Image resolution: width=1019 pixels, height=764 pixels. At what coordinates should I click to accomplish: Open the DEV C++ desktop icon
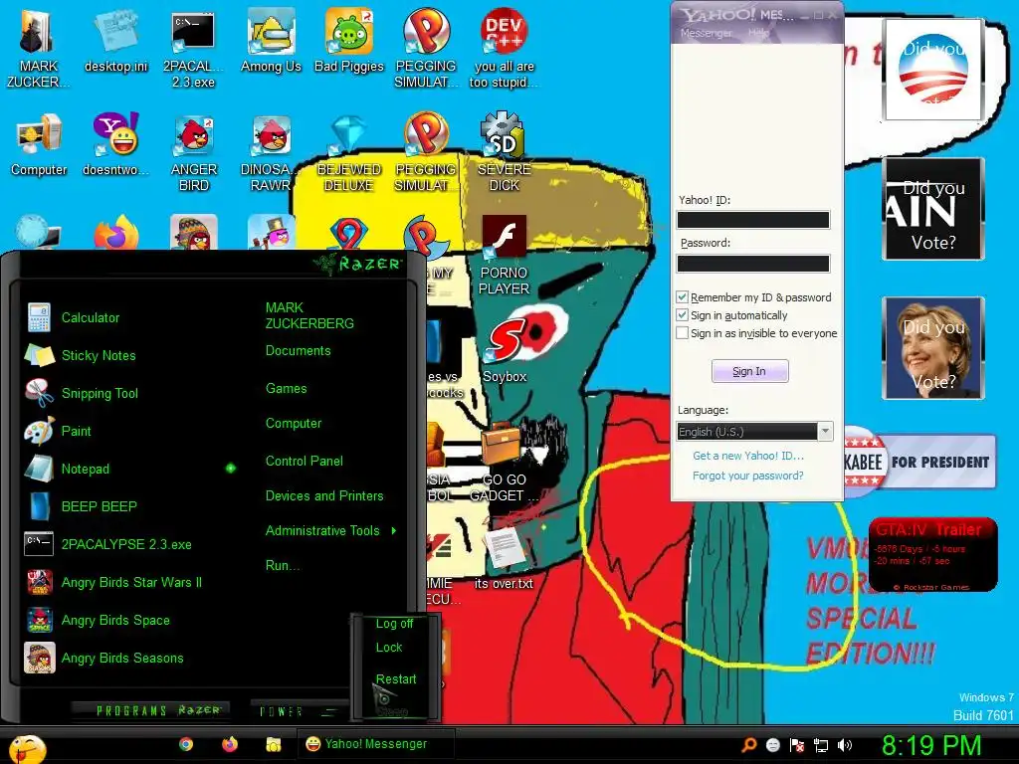click(x=504, y=49)
